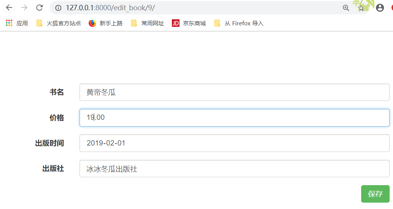Screen dimensions: 393x209
Task: Click the address bar URL 127.0.0.1:8000/edit_book/9/
Action: (110, 8)
